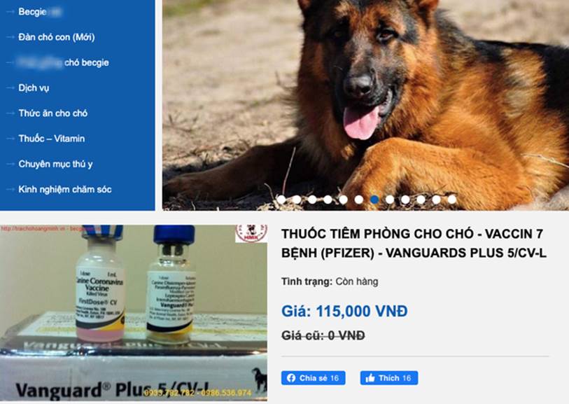Image resolution: width=569 pixels, height=404 pixels.
Task: Click the HMK logo on product image
Action: [x=251, y=233]
